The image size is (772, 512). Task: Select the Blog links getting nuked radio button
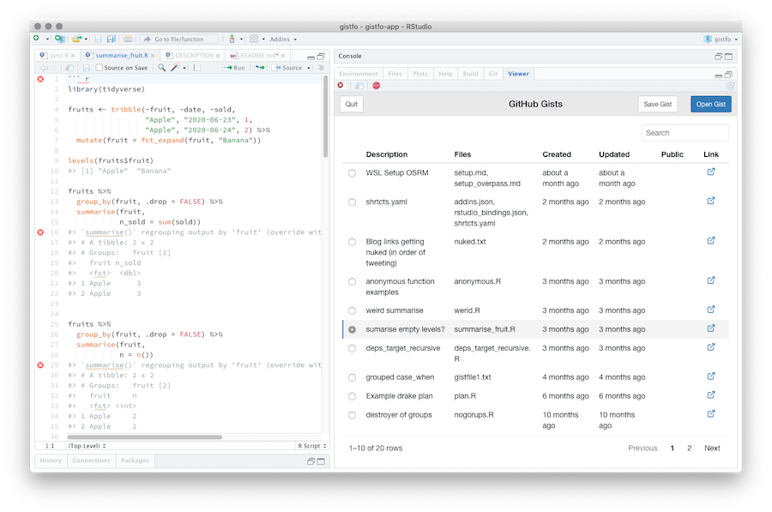352,242
